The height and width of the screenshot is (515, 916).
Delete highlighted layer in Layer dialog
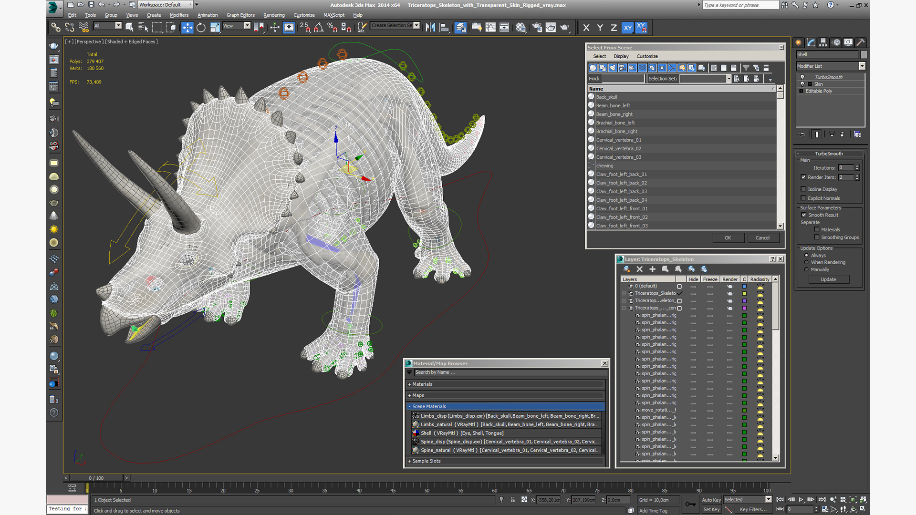[640, 269]
